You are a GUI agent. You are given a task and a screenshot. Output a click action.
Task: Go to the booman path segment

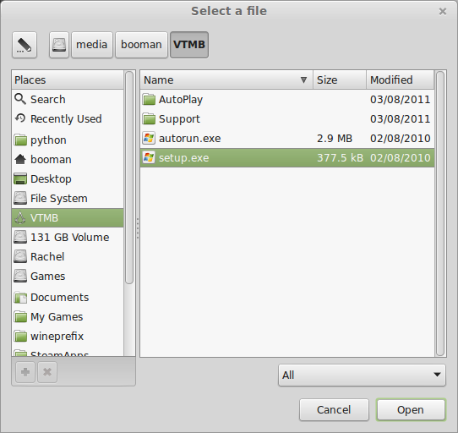[141, 45]
